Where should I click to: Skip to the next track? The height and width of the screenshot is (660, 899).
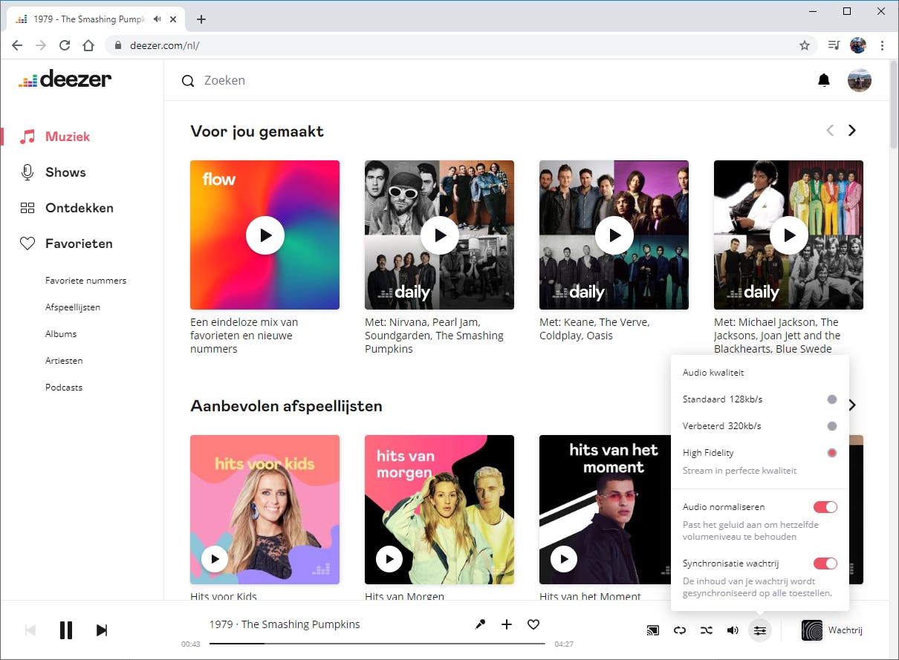tap(102, 630)
